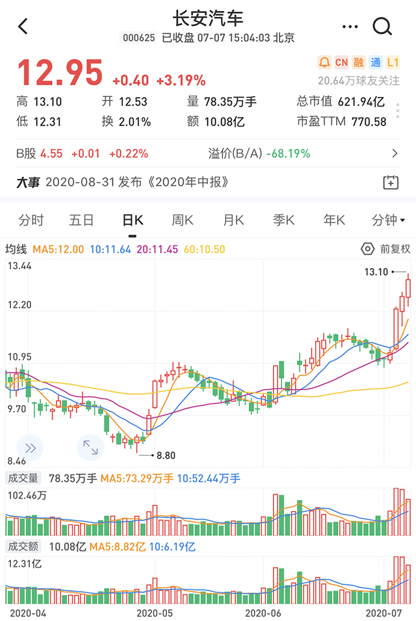Tap the 融 margin trading badge
The image size is (416, 621).
(x=358, y=62)
